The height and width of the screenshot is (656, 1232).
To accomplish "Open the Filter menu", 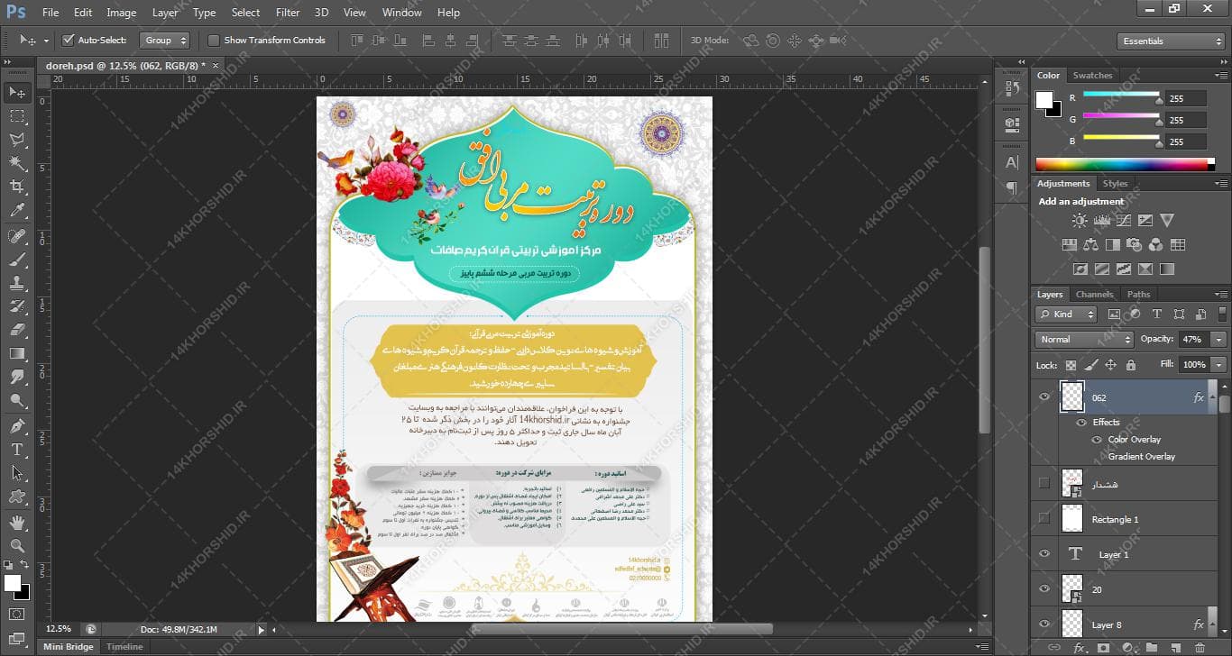I will tap(288, 13).
